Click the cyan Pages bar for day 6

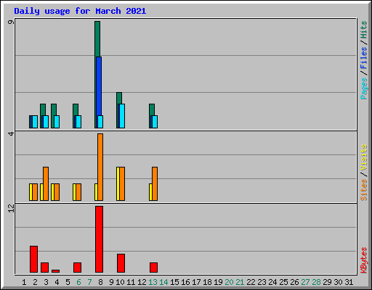pyautogui.click(x=78, y=122)
